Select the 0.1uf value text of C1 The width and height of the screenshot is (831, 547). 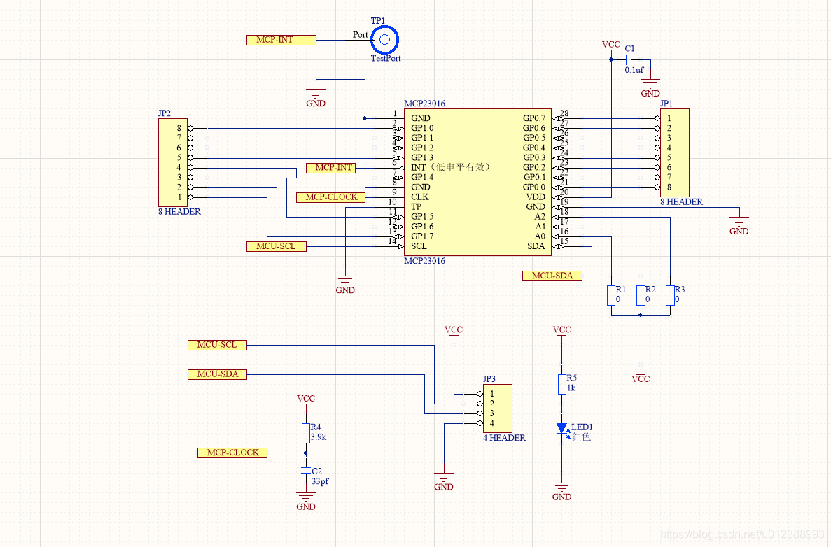pyautogui.click(x=634, y=70)
